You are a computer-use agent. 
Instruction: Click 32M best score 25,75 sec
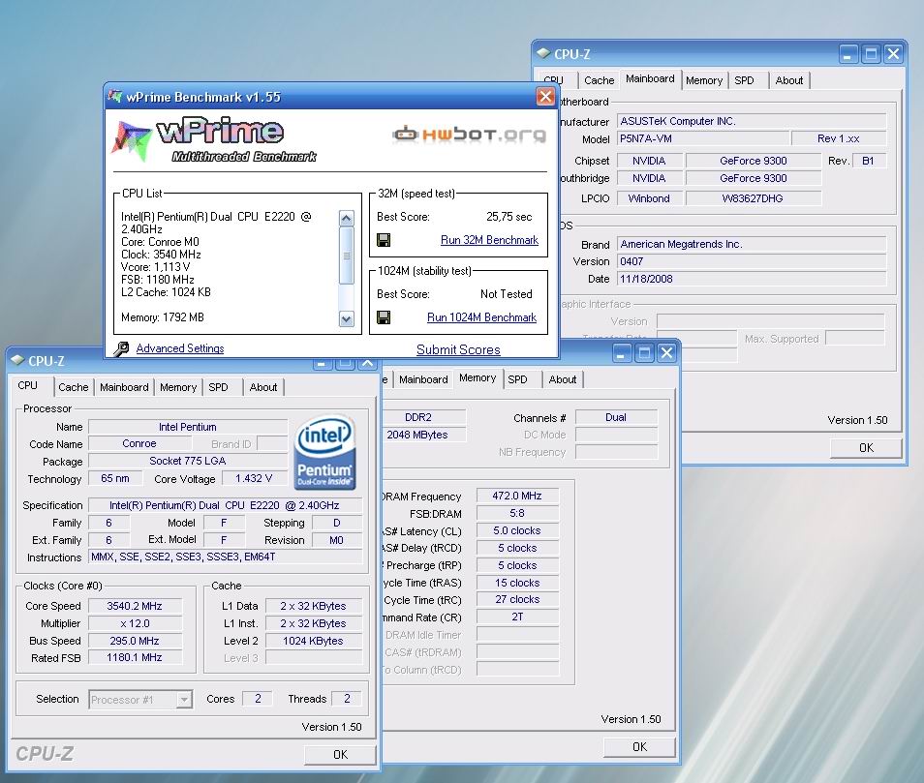(509, 217)
